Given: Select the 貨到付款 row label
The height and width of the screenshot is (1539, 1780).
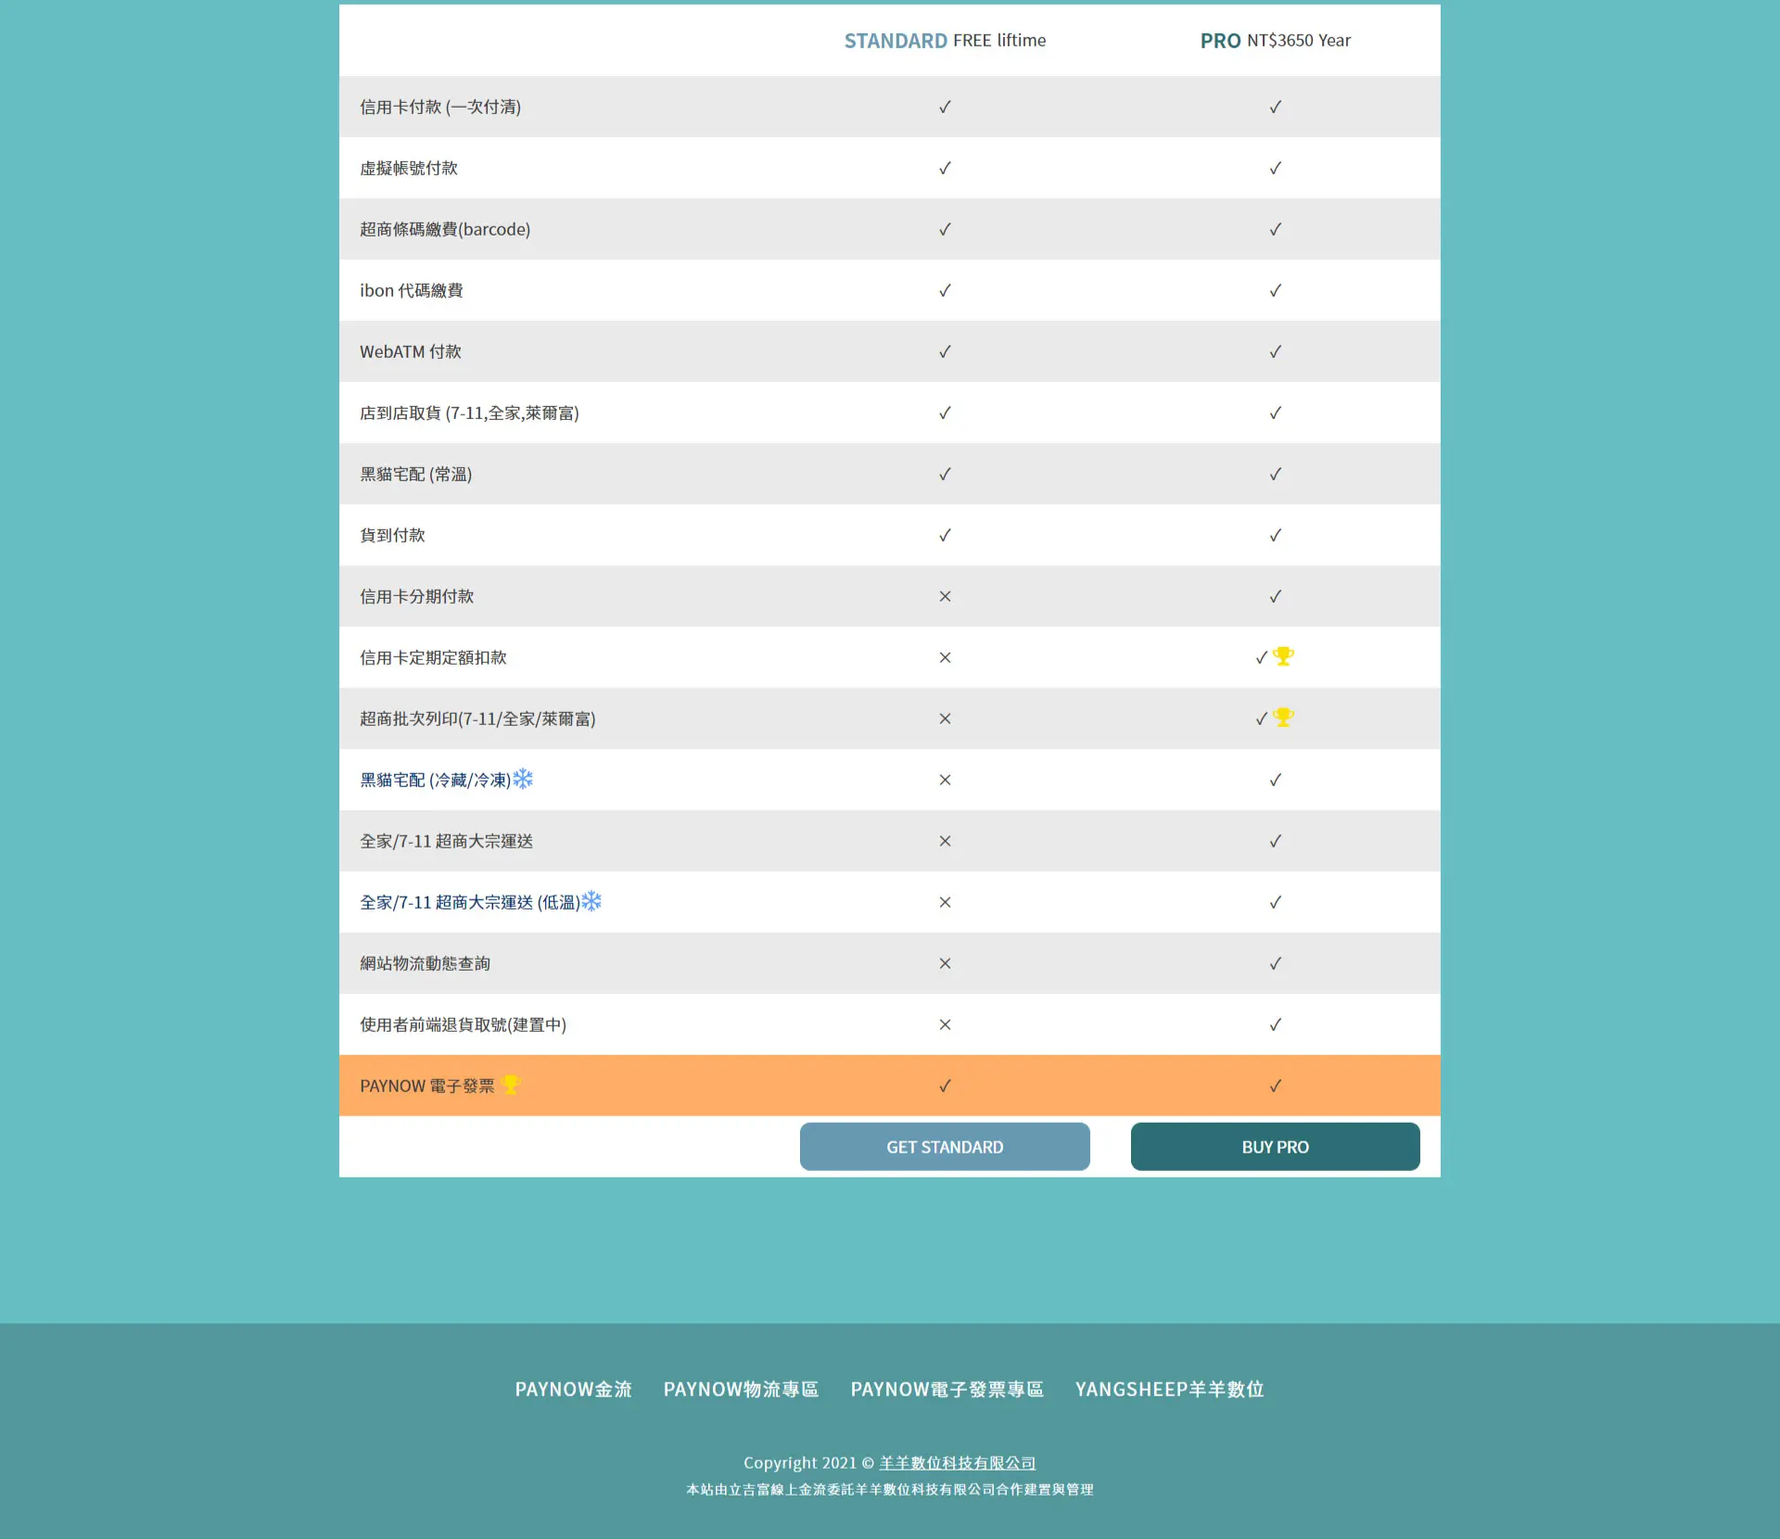Looking at the screenshot, I should tap(392, 535).
